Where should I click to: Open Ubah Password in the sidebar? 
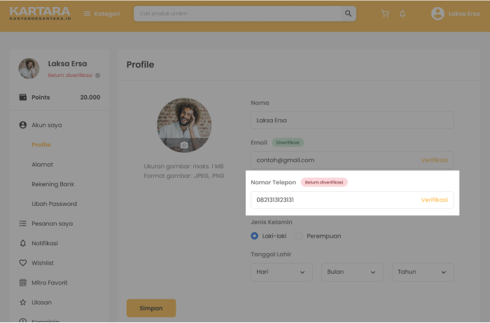point(54,204)
